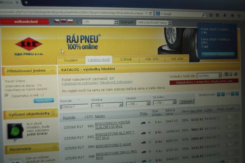Switch language with the Polish flag
Image resolution: width=245 pixels, height=163 pixels.
click(70, 21)
